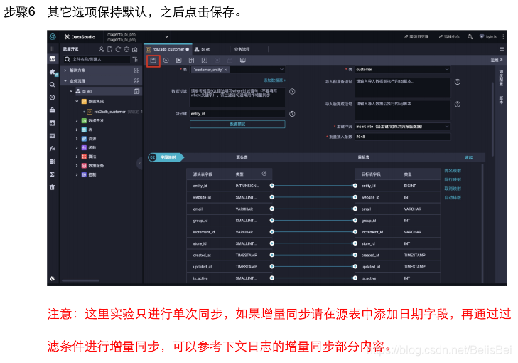Click the Submit icon with upward arrow

pyautogui.click(x=191, y=60)
